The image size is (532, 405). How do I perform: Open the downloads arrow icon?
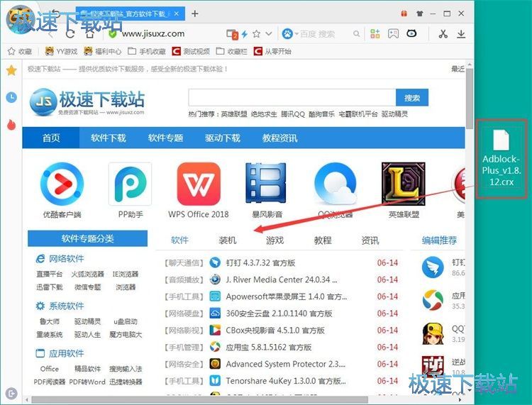[461, 33]
